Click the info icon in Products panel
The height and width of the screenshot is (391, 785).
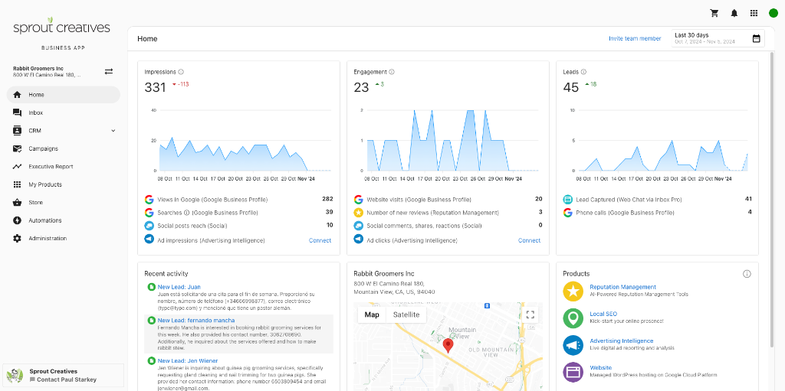pyautogui.click(x=747, y=273)
